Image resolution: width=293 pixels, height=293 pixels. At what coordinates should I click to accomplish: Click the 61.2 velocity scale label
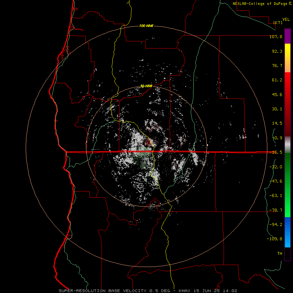click(x=277, y=80)
